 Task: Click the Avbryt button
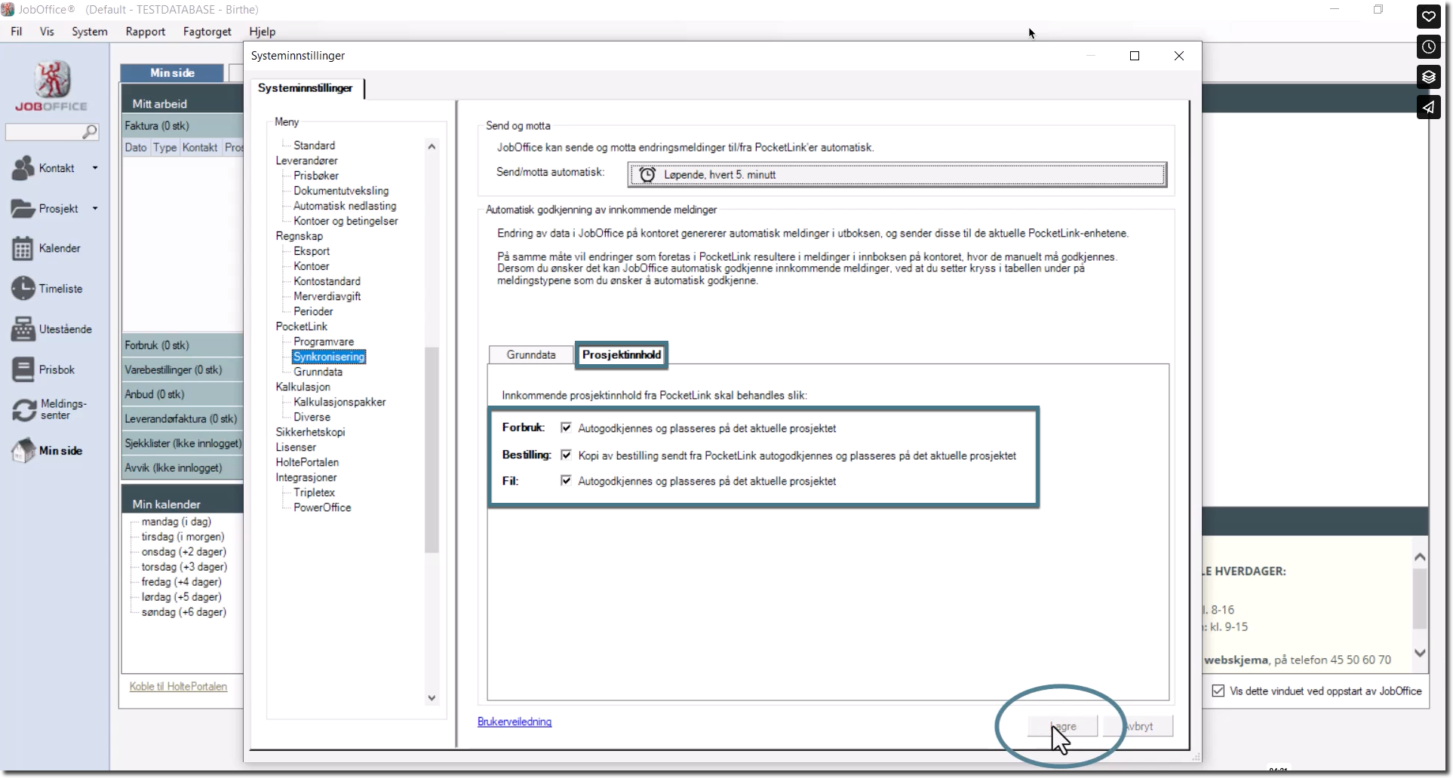click(x=1138, y=727)
